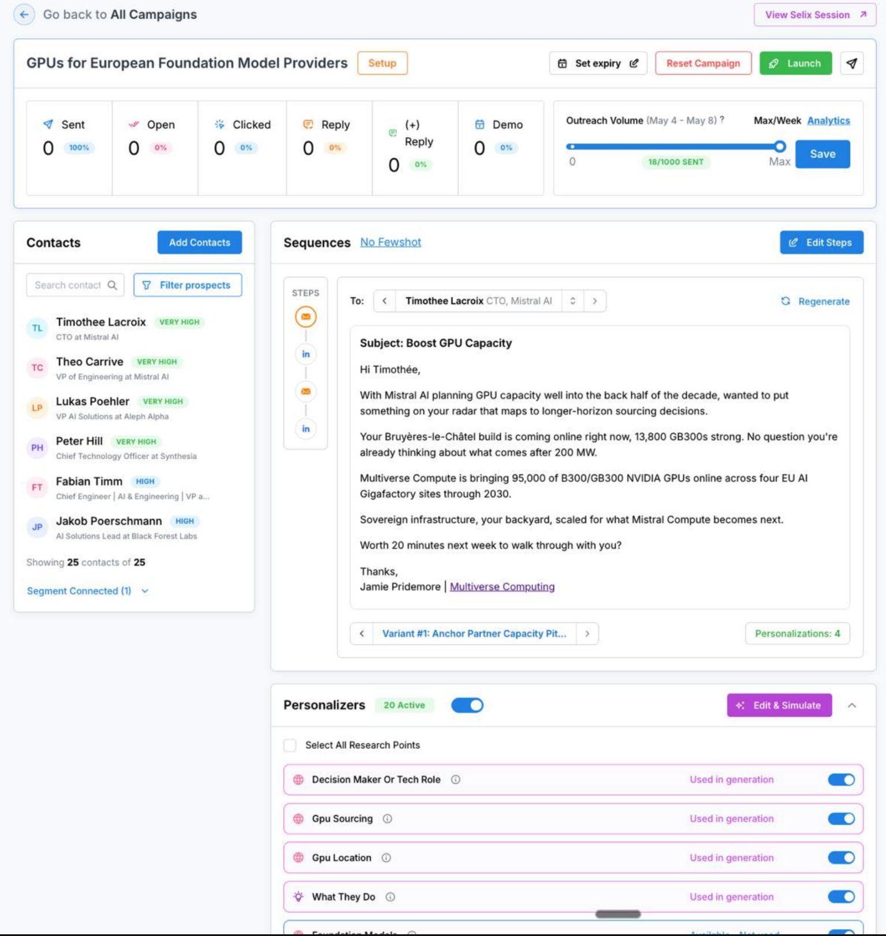Screen dimensions: 886x936
Task: Click the orange Setup status badge
Action: coord(382,63)
